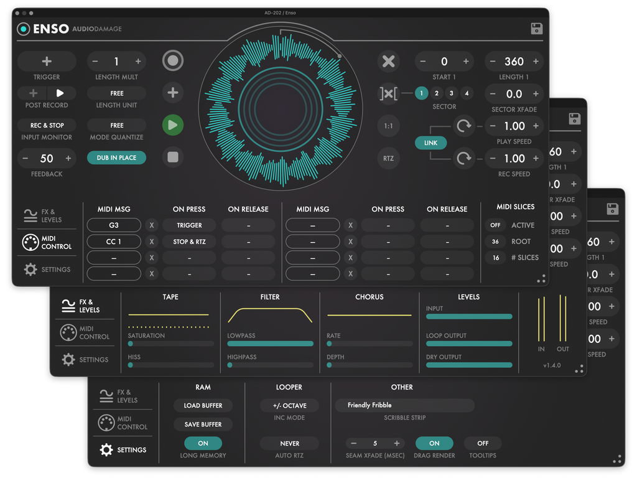Click Save Buffer button
Screen dimensions: 637x478
203,424
